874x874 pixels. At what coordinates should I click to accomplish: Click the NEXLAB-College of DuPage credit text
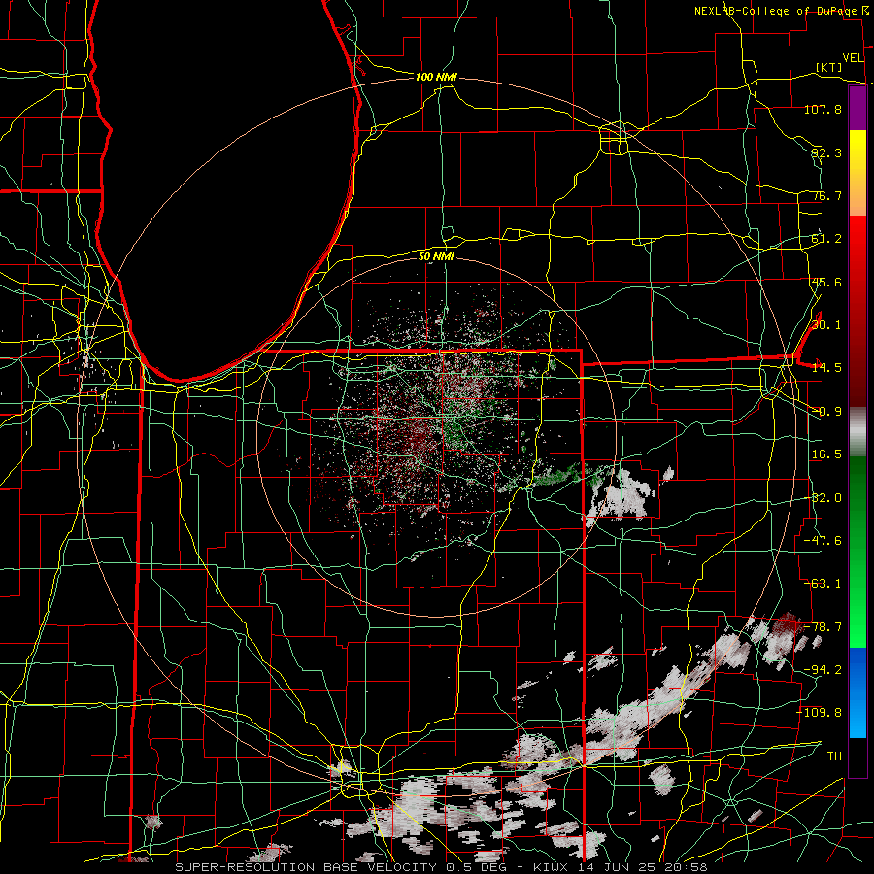pos(775,11)
